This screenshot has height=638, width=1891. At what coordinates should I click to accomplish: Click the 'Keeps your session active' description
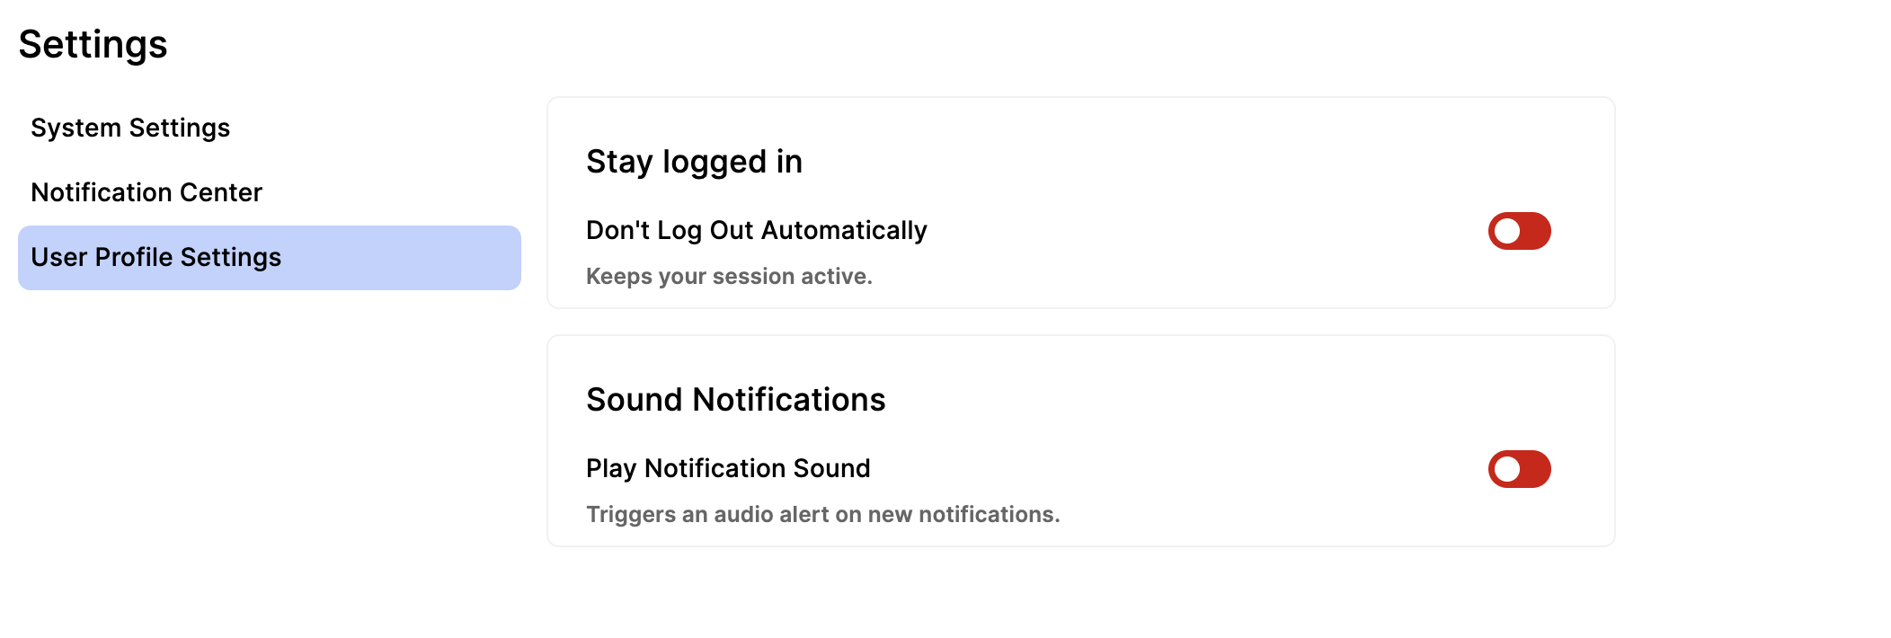729,276
